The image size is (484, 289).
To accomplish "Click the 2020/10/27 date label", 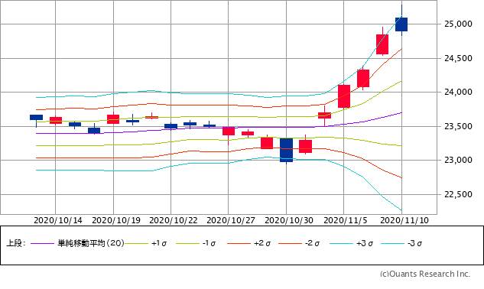I will [x=231, y=220].
